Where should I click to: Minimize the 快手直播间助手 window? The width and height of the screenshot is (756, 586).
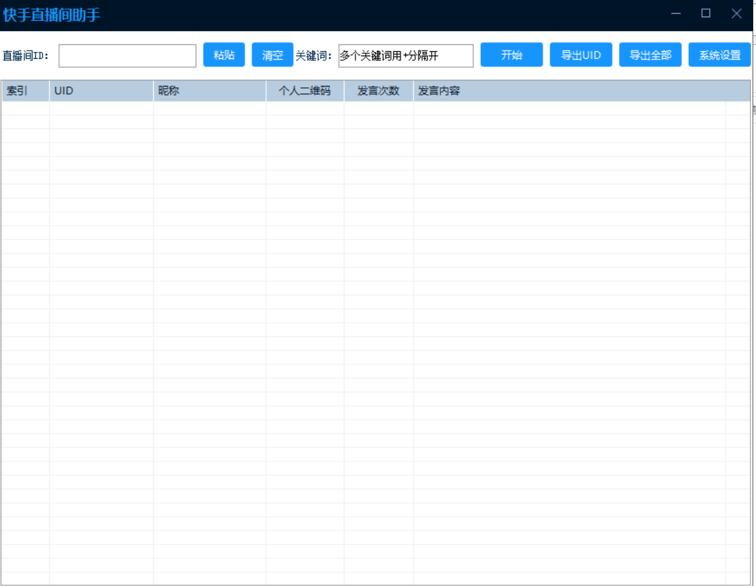coord(676,13)
